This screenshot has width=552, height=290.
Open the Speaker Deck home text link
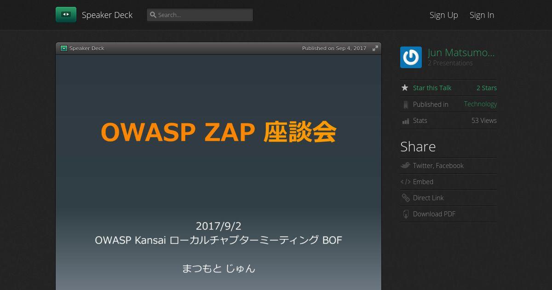pos(107,15)
